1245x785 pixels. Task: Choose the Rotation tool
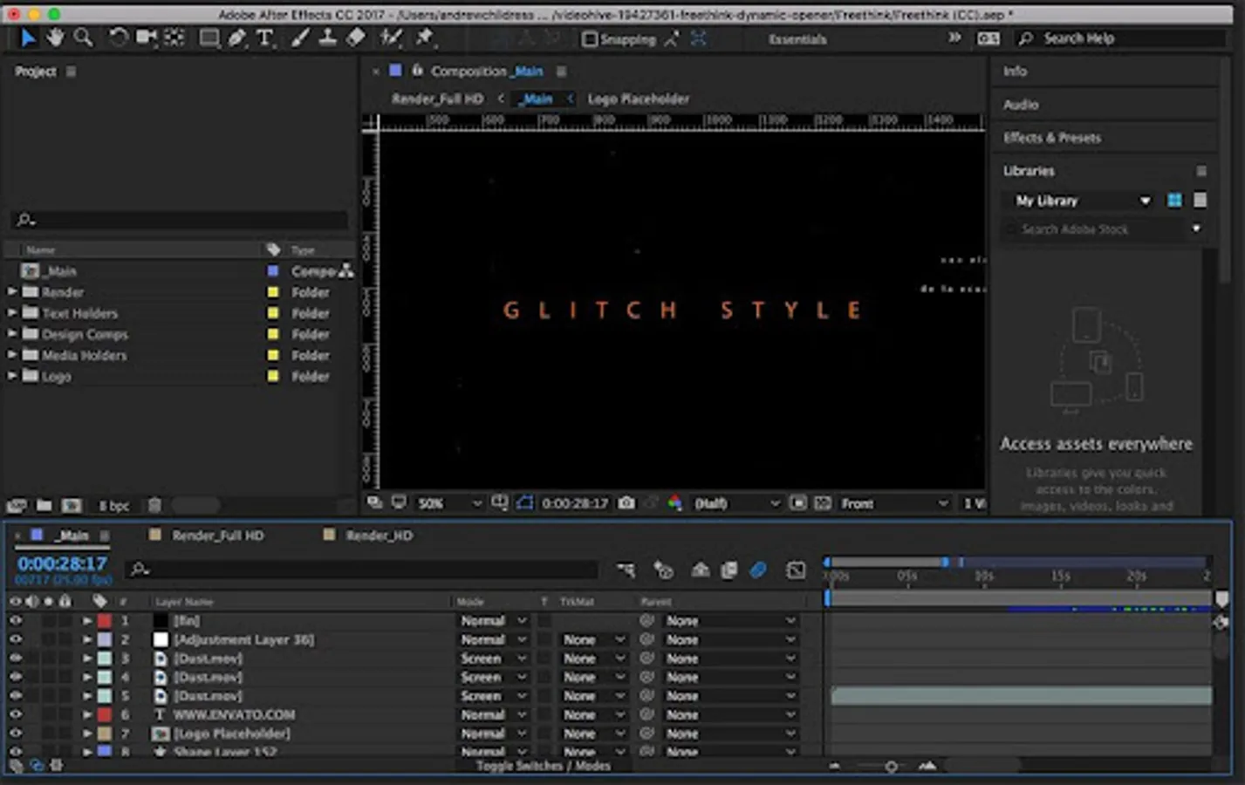[118, 38]
